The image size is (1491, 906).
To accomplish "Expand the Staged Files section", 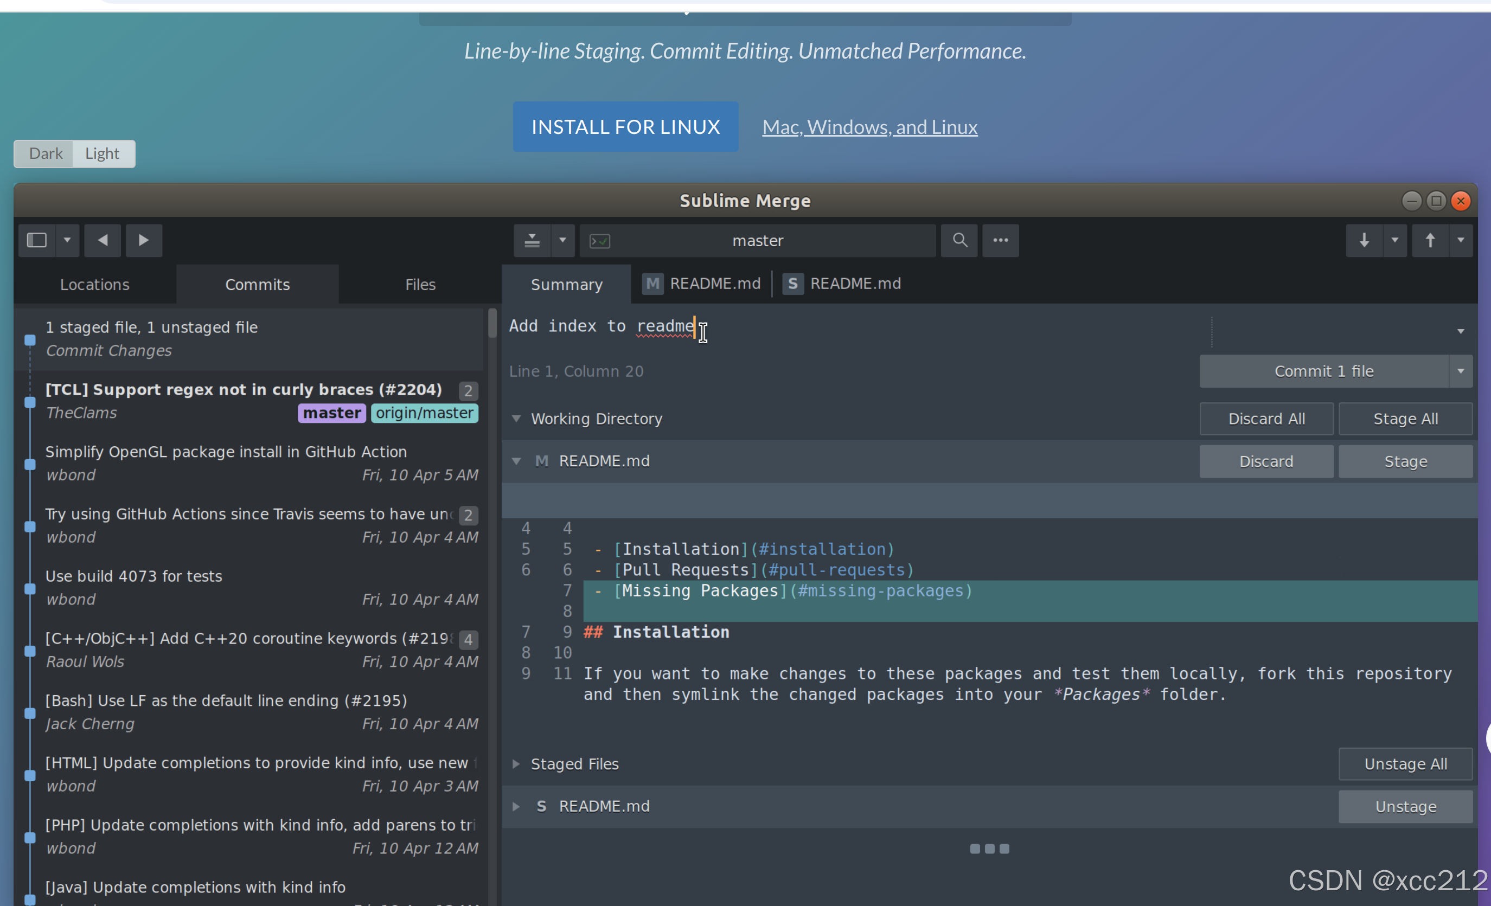I will tap(516, 764).
